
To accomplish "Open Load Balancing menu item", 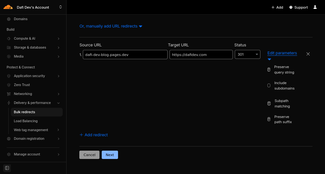I will coord(26,121).
